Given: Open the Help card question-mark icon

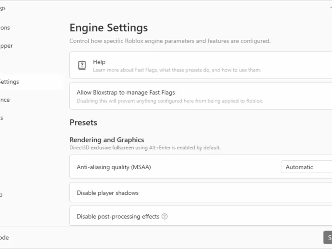Looking at the screenshot, I should point(82,65).
